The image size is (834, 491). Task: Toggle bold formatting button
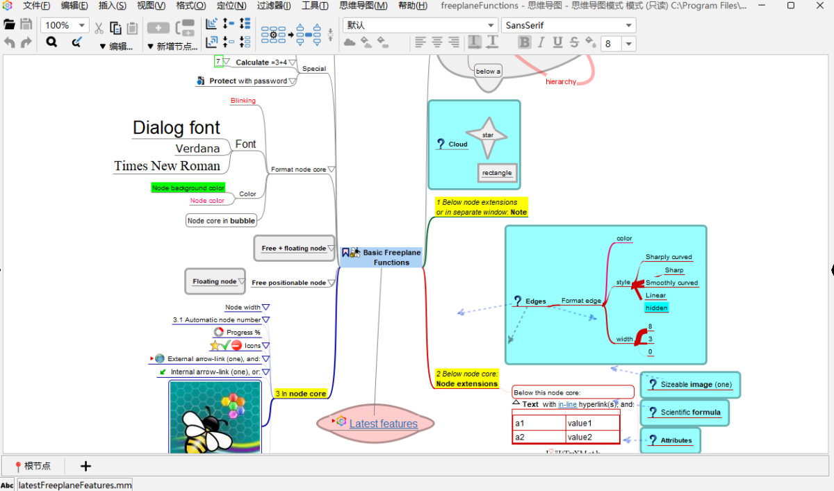click(x=525, y=42)
